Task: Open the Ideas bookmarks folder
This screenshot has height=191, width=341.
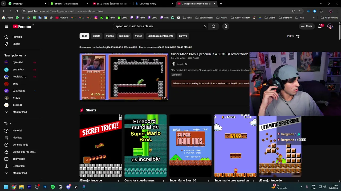Action: tap(188, 18)
